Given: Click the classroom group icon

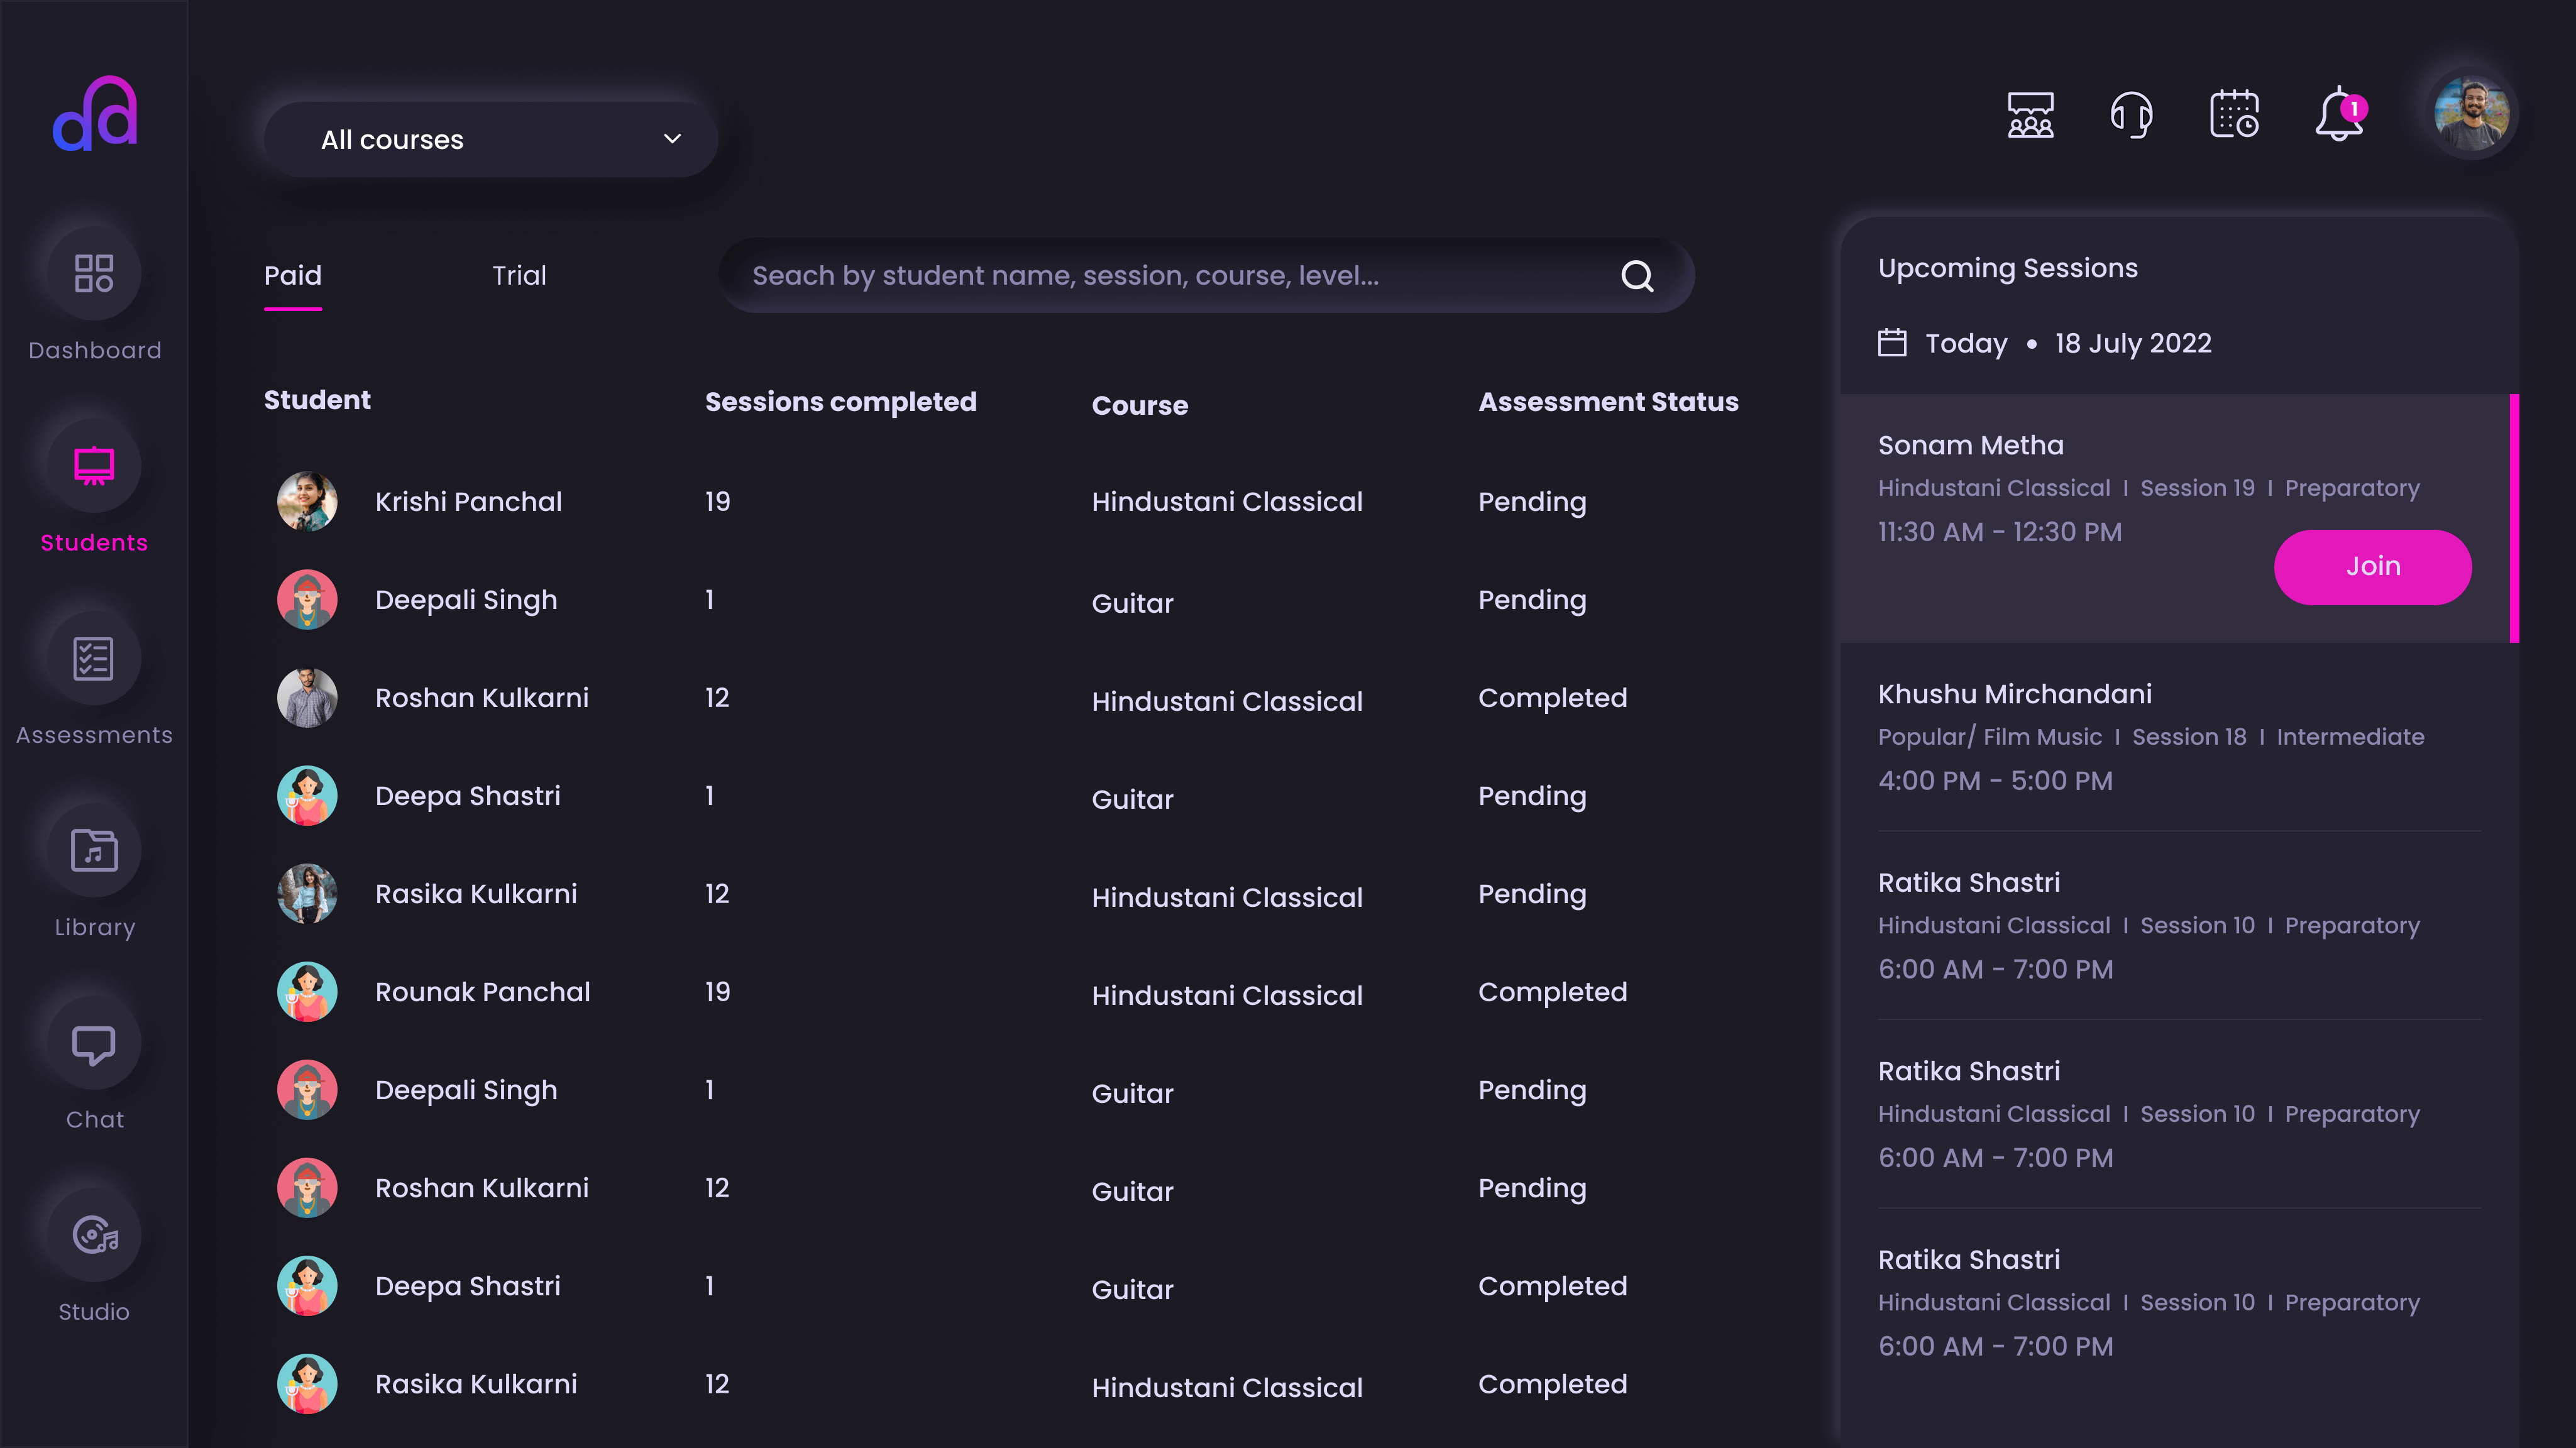Looking at the screenshot, I should coord(2030,115).
